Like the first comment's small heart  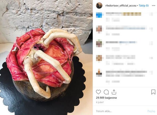151,14
